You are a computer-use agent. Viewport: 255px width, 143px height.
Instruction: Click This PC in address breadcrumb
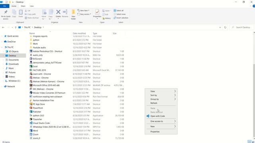tap(27, 27)
